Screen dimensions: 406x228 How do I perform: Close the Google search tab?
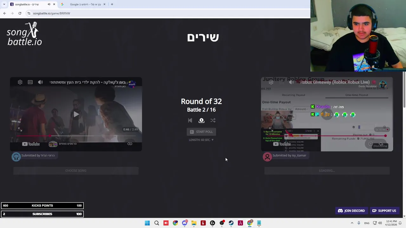(104, 4)
